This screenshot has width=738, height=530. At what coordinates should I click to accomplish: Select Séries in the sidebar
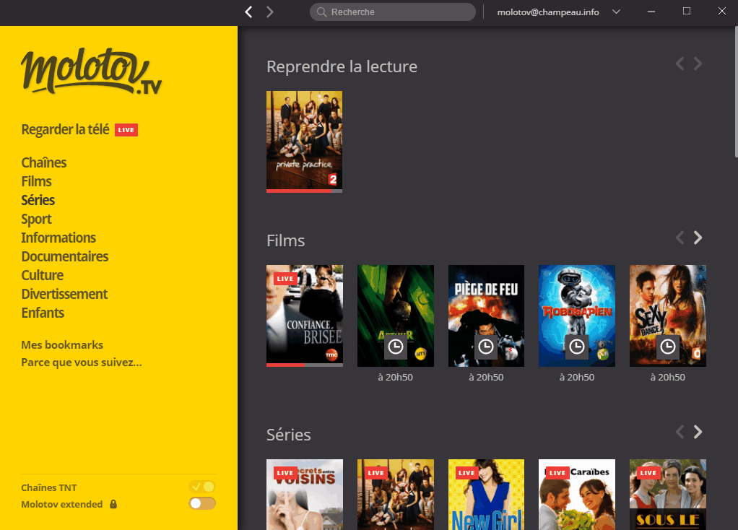click(x=38, y=200)
